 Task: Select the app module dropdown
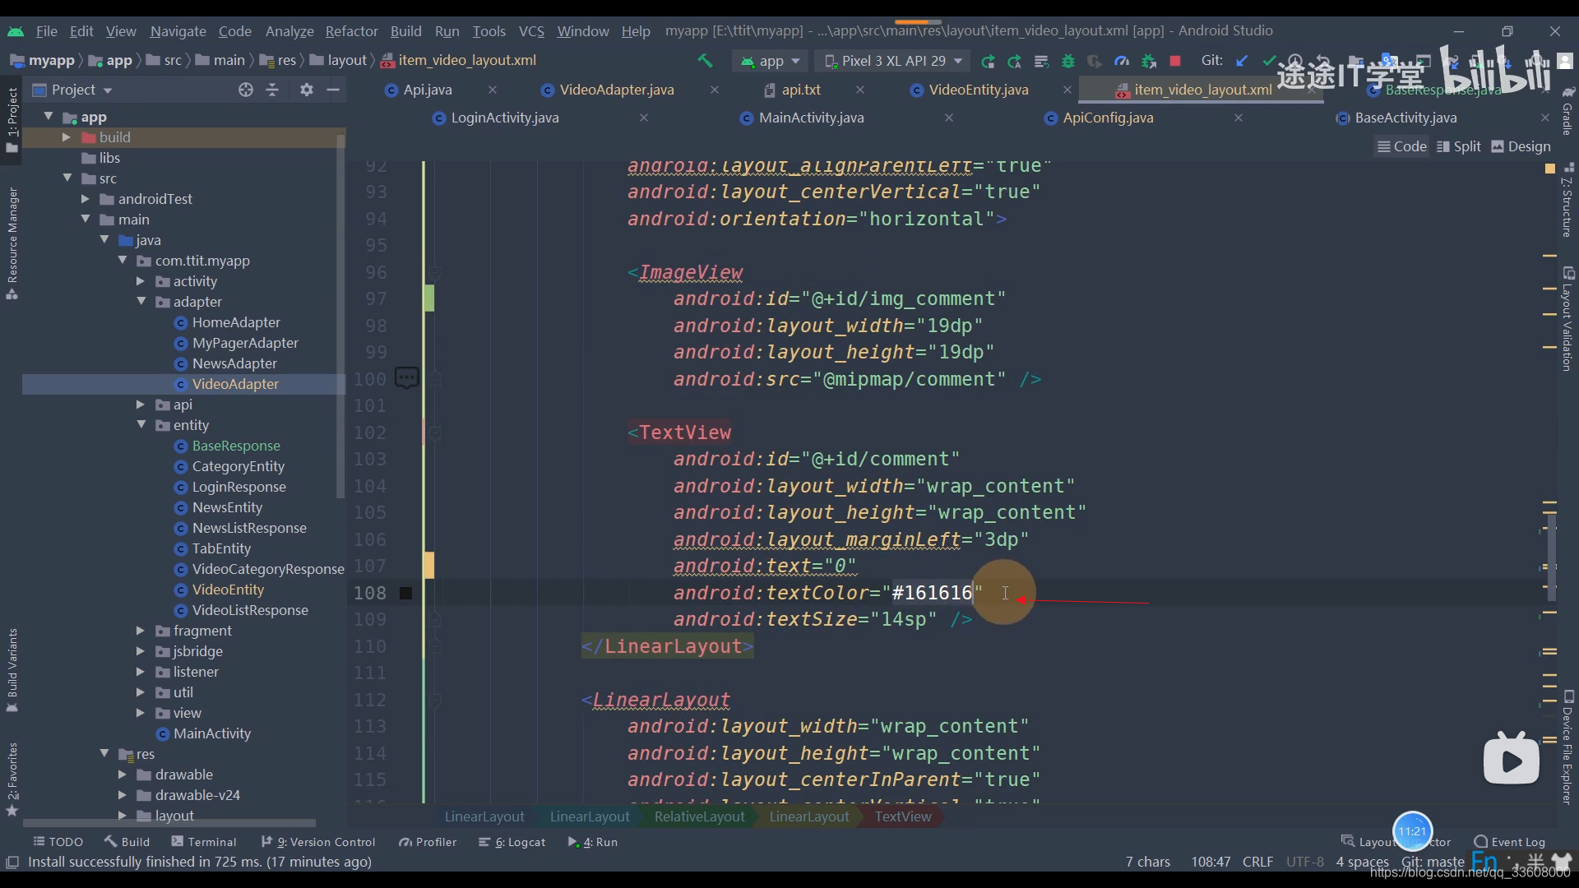pos(769,60)
